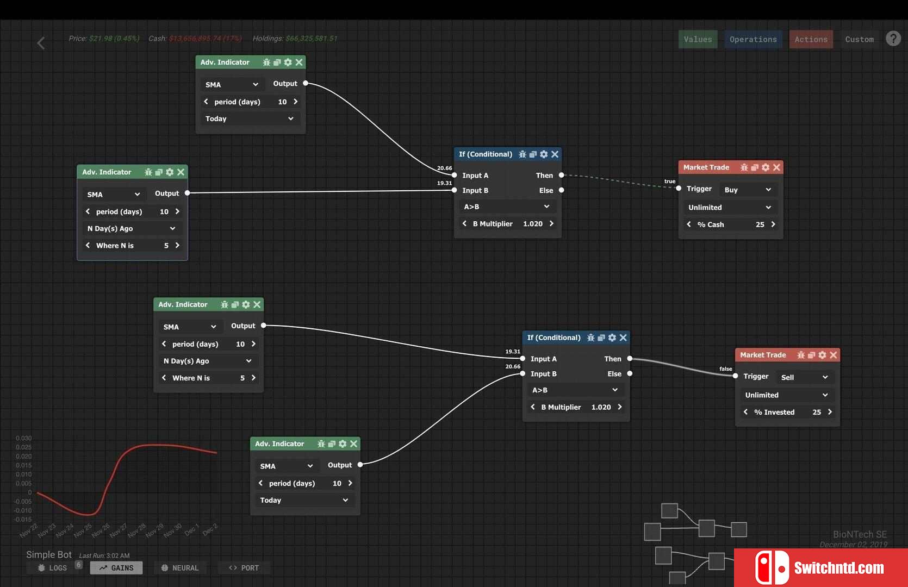Switch to the NEURAL tab
Screen dimensions: 908x587
180,568
